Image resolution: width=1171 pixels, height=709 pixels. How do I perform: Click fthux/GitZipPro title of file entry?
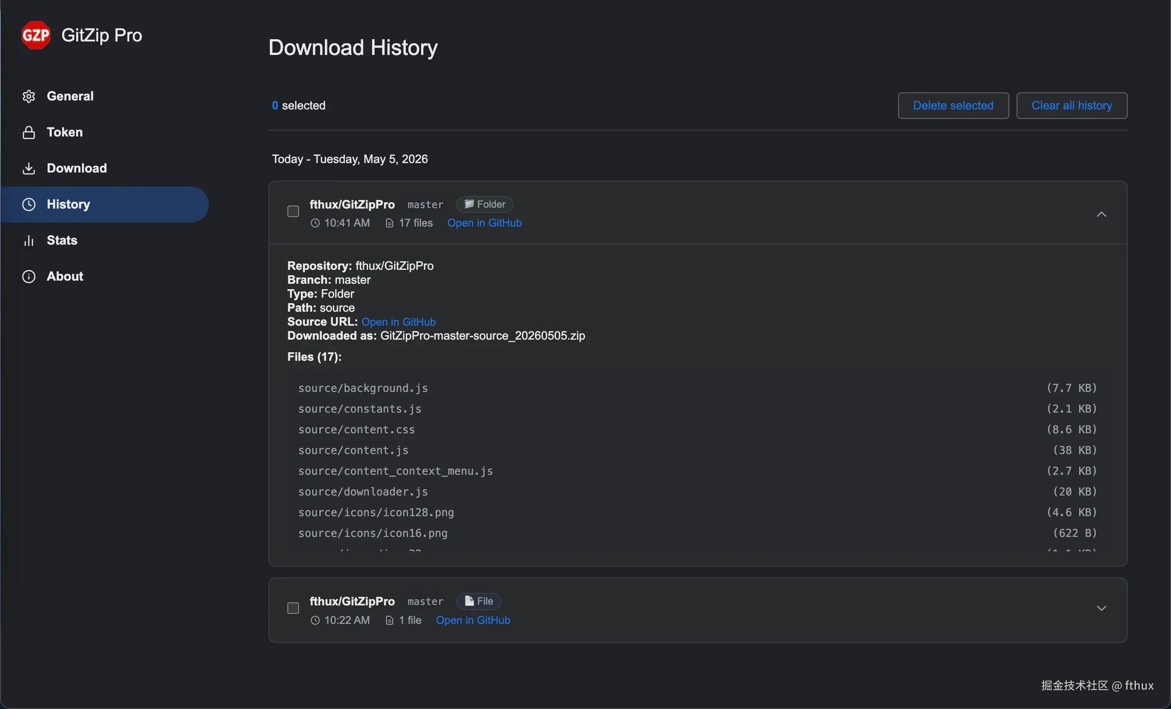(x=352, y=602)
